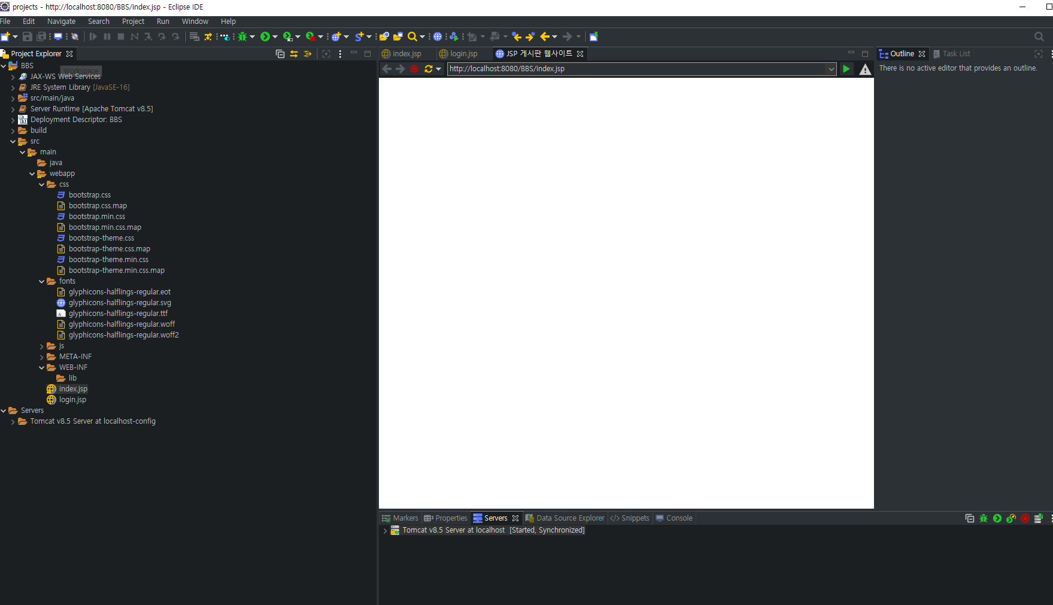
Task: Click the Find search icon at toolbar far right
Action: click(1039, 37)
